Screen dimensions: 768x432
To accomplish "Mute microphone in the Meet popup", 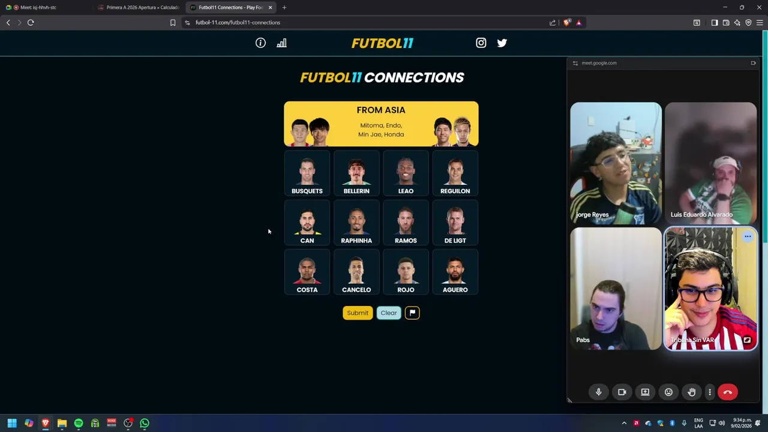I will 598,392.
